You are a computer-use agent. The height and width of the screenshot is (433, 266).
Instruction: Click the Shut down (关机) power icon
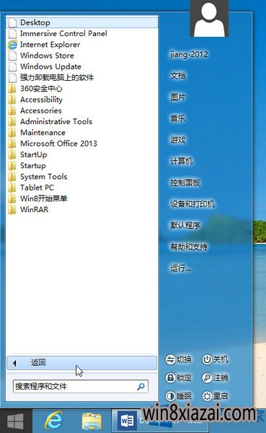point(207,359)
